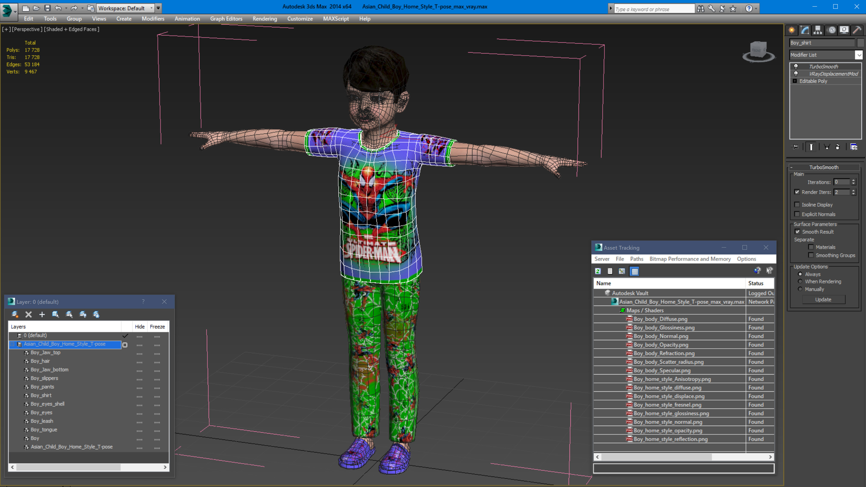
Task: Open the Utilities hammer panel tab
Action: (x=857, y=30)
